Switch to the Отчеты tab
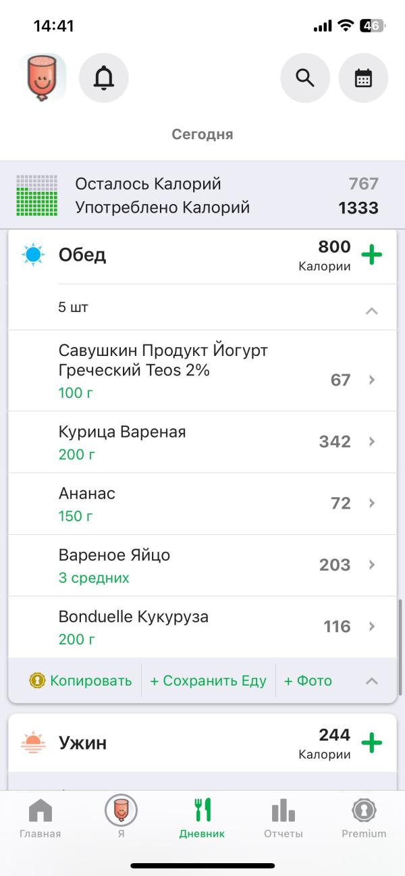Viewport: 405px width, 876px height. click(x=283, y=817)
